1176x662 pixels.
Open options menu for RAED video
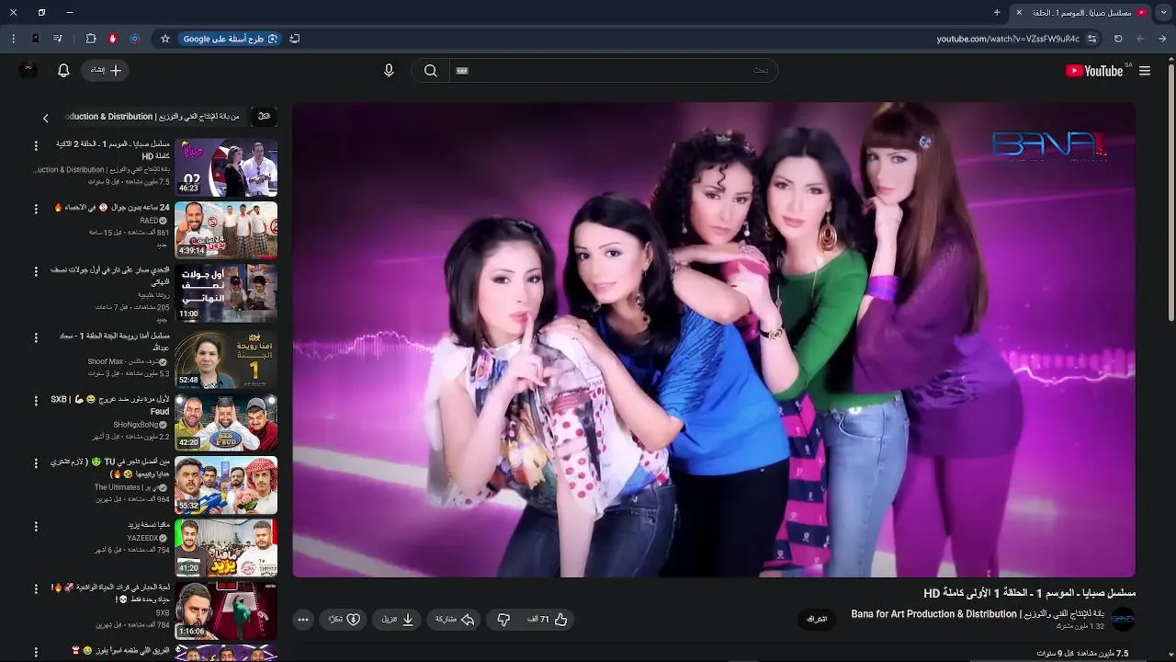click(x=36, y=209)
